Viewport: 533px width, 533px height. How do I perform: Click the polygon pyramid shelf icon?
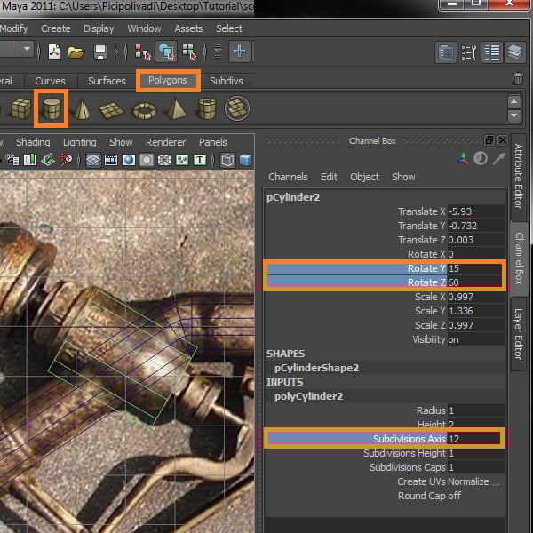175,109
